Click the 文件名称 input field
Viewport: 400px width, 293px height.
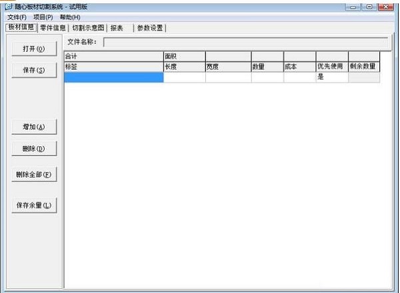pyautogui.click(x=245, y=43)
